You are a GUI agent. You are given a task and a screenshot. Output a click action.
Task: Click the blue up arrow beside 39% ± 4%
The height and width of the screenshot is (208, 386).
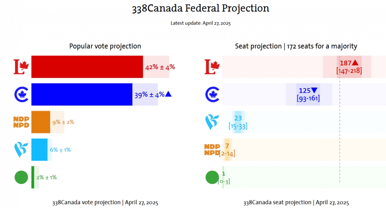[169, 94]
